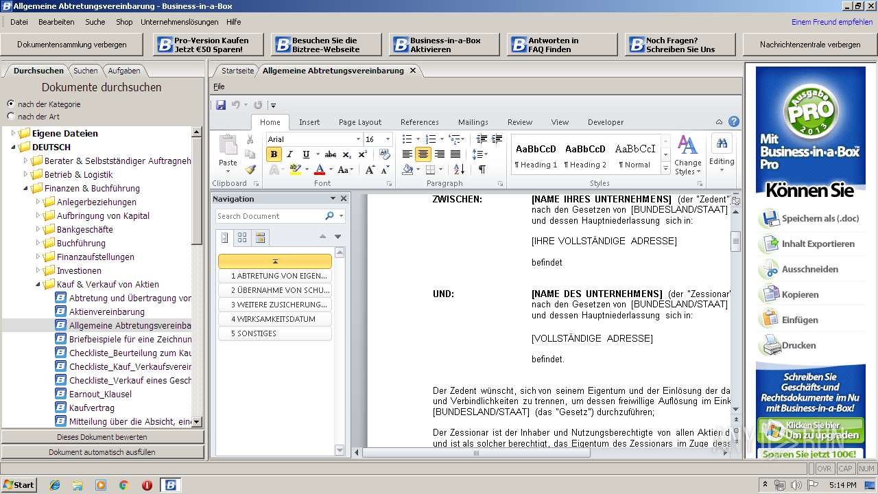Click 'Dieses Dokument bewerten' button
The height and width of the screenshot is (494, 878).
click(102, 437)
